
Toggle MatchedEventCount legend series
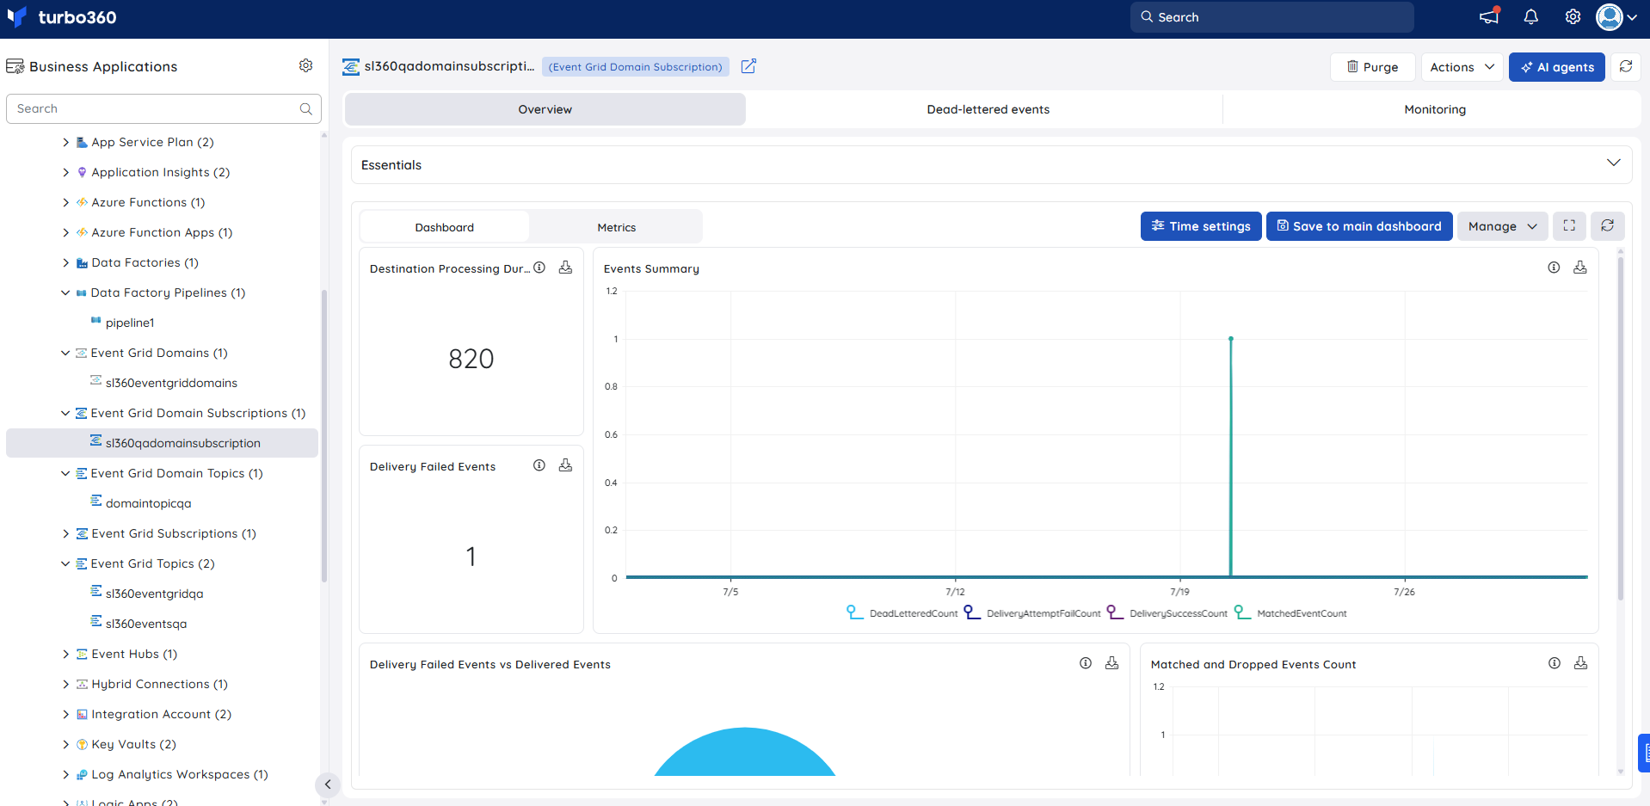tap(1290, 612)
